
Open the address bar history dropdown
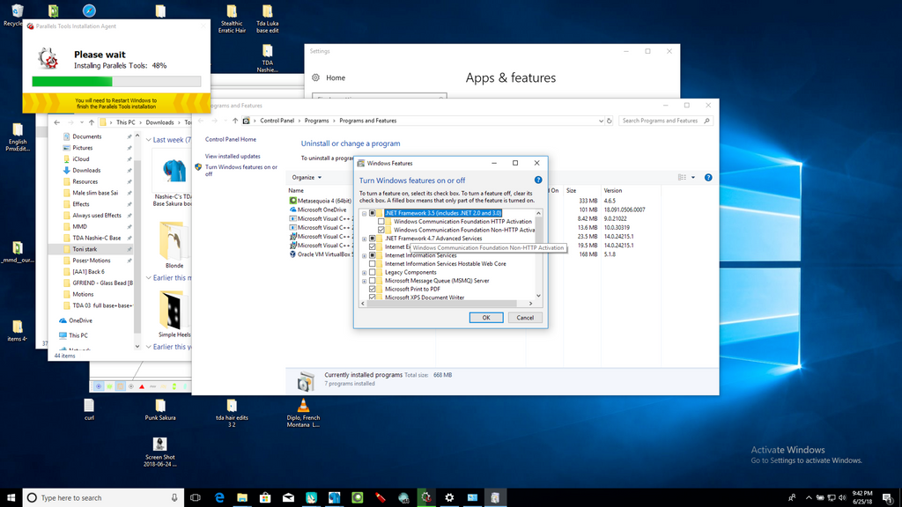(601, 121)
